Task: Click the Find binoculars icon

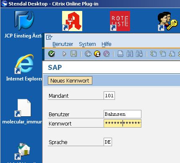Action: [x=130, y=54]
